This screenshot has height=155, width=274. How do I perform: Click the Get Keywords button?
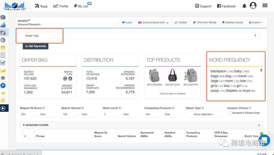(36, 46)
